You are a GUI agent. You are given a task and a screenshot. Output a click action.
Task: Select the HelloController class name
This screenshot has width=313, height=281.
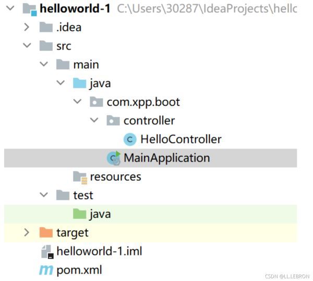[181, 139]
